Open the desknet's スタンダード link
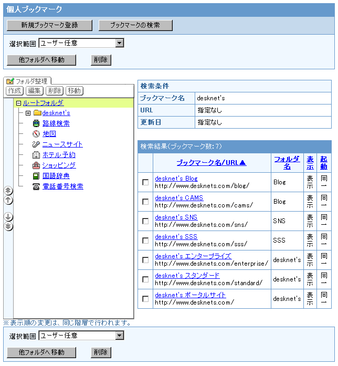The height and width of the screenshot is (366, 338). coord(187,276)
